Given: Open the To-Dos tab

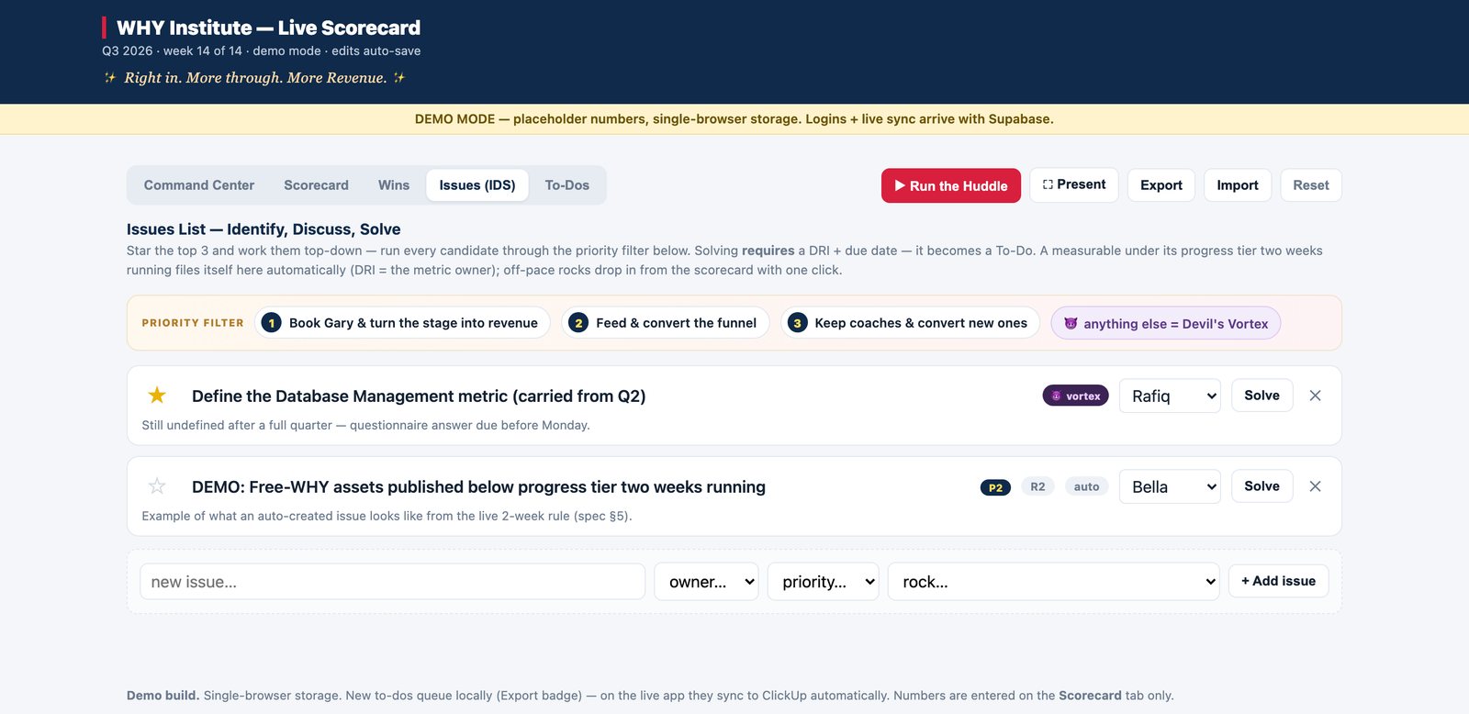Looking at the screenshot, I should [567, 185].
